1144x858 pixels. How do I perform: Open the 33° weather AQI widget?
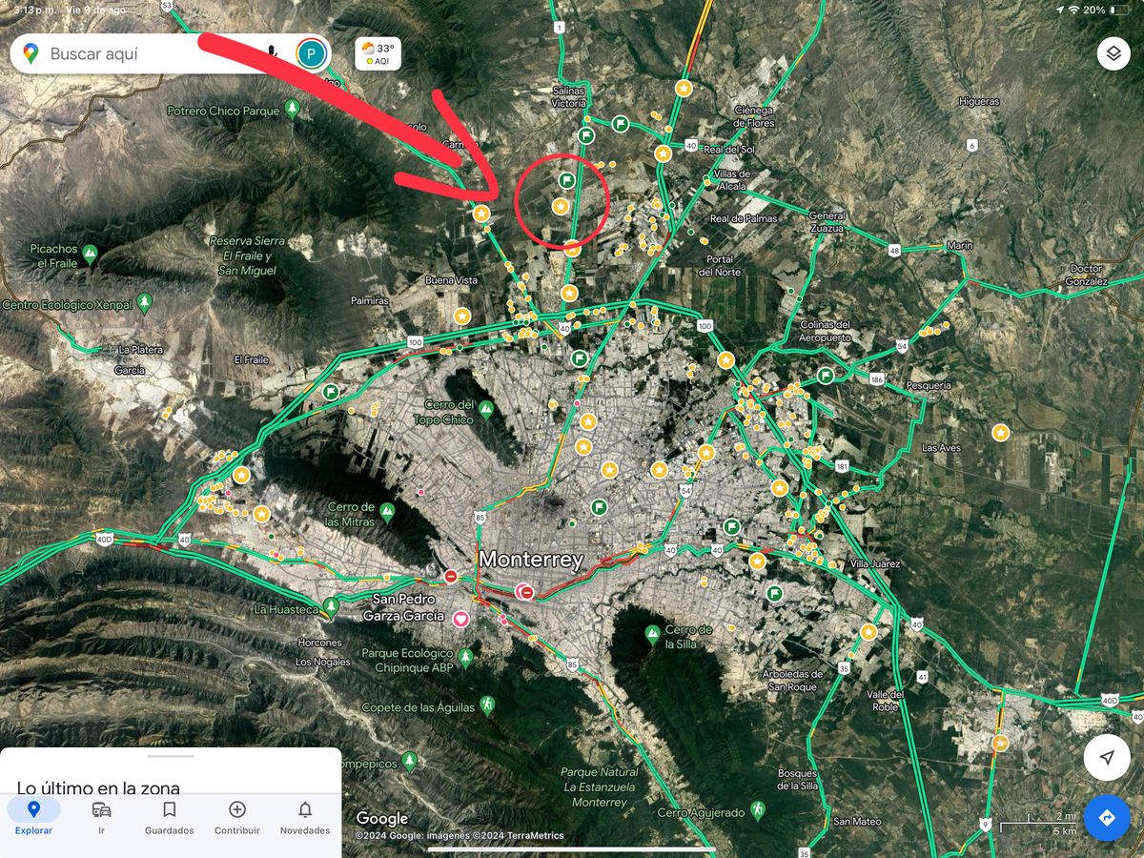click(378, 53)
